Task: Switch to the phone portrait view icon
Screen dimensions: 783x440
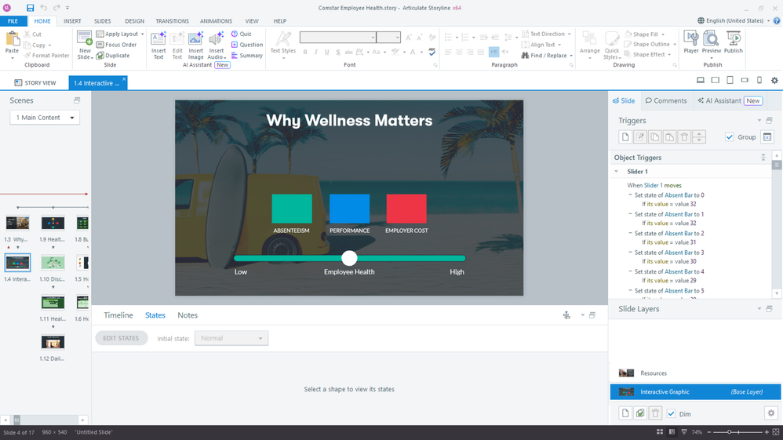Action: 759,81
